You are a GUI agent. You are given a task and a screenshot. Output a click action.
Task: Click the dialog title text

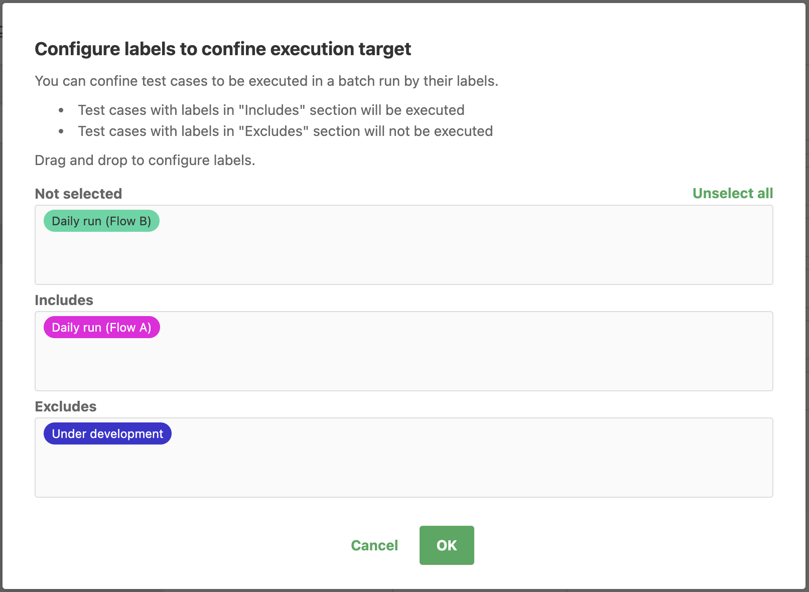coord(223,49)
